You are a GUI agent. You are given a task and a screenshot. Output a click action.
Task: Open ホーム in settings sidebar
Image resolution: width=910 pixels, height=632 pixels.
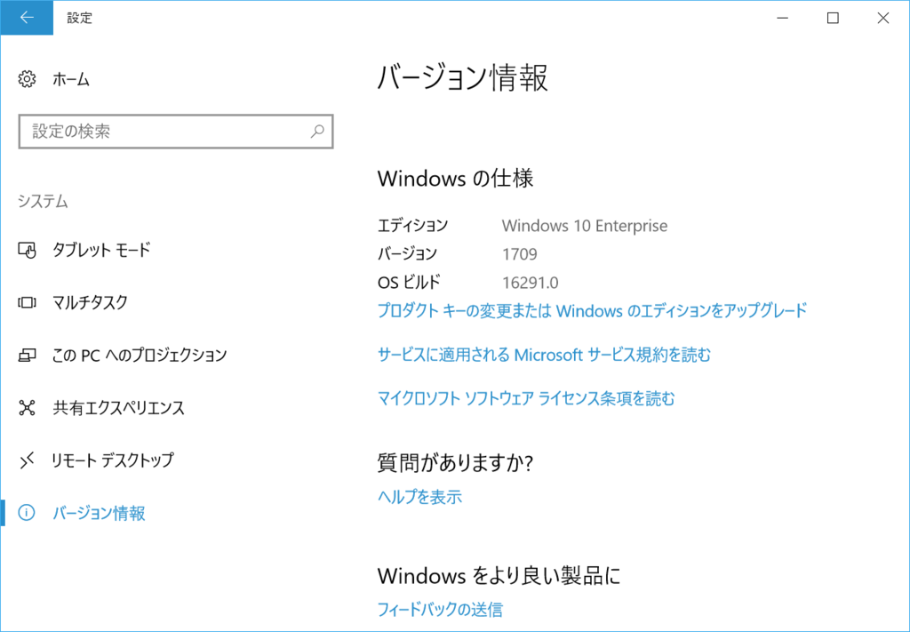[71, 79]
